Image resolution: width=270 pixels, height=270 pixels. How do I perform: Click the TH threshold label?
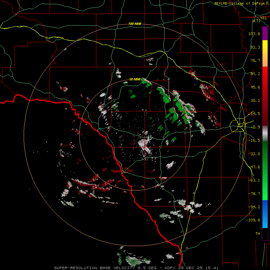[258, 234]
